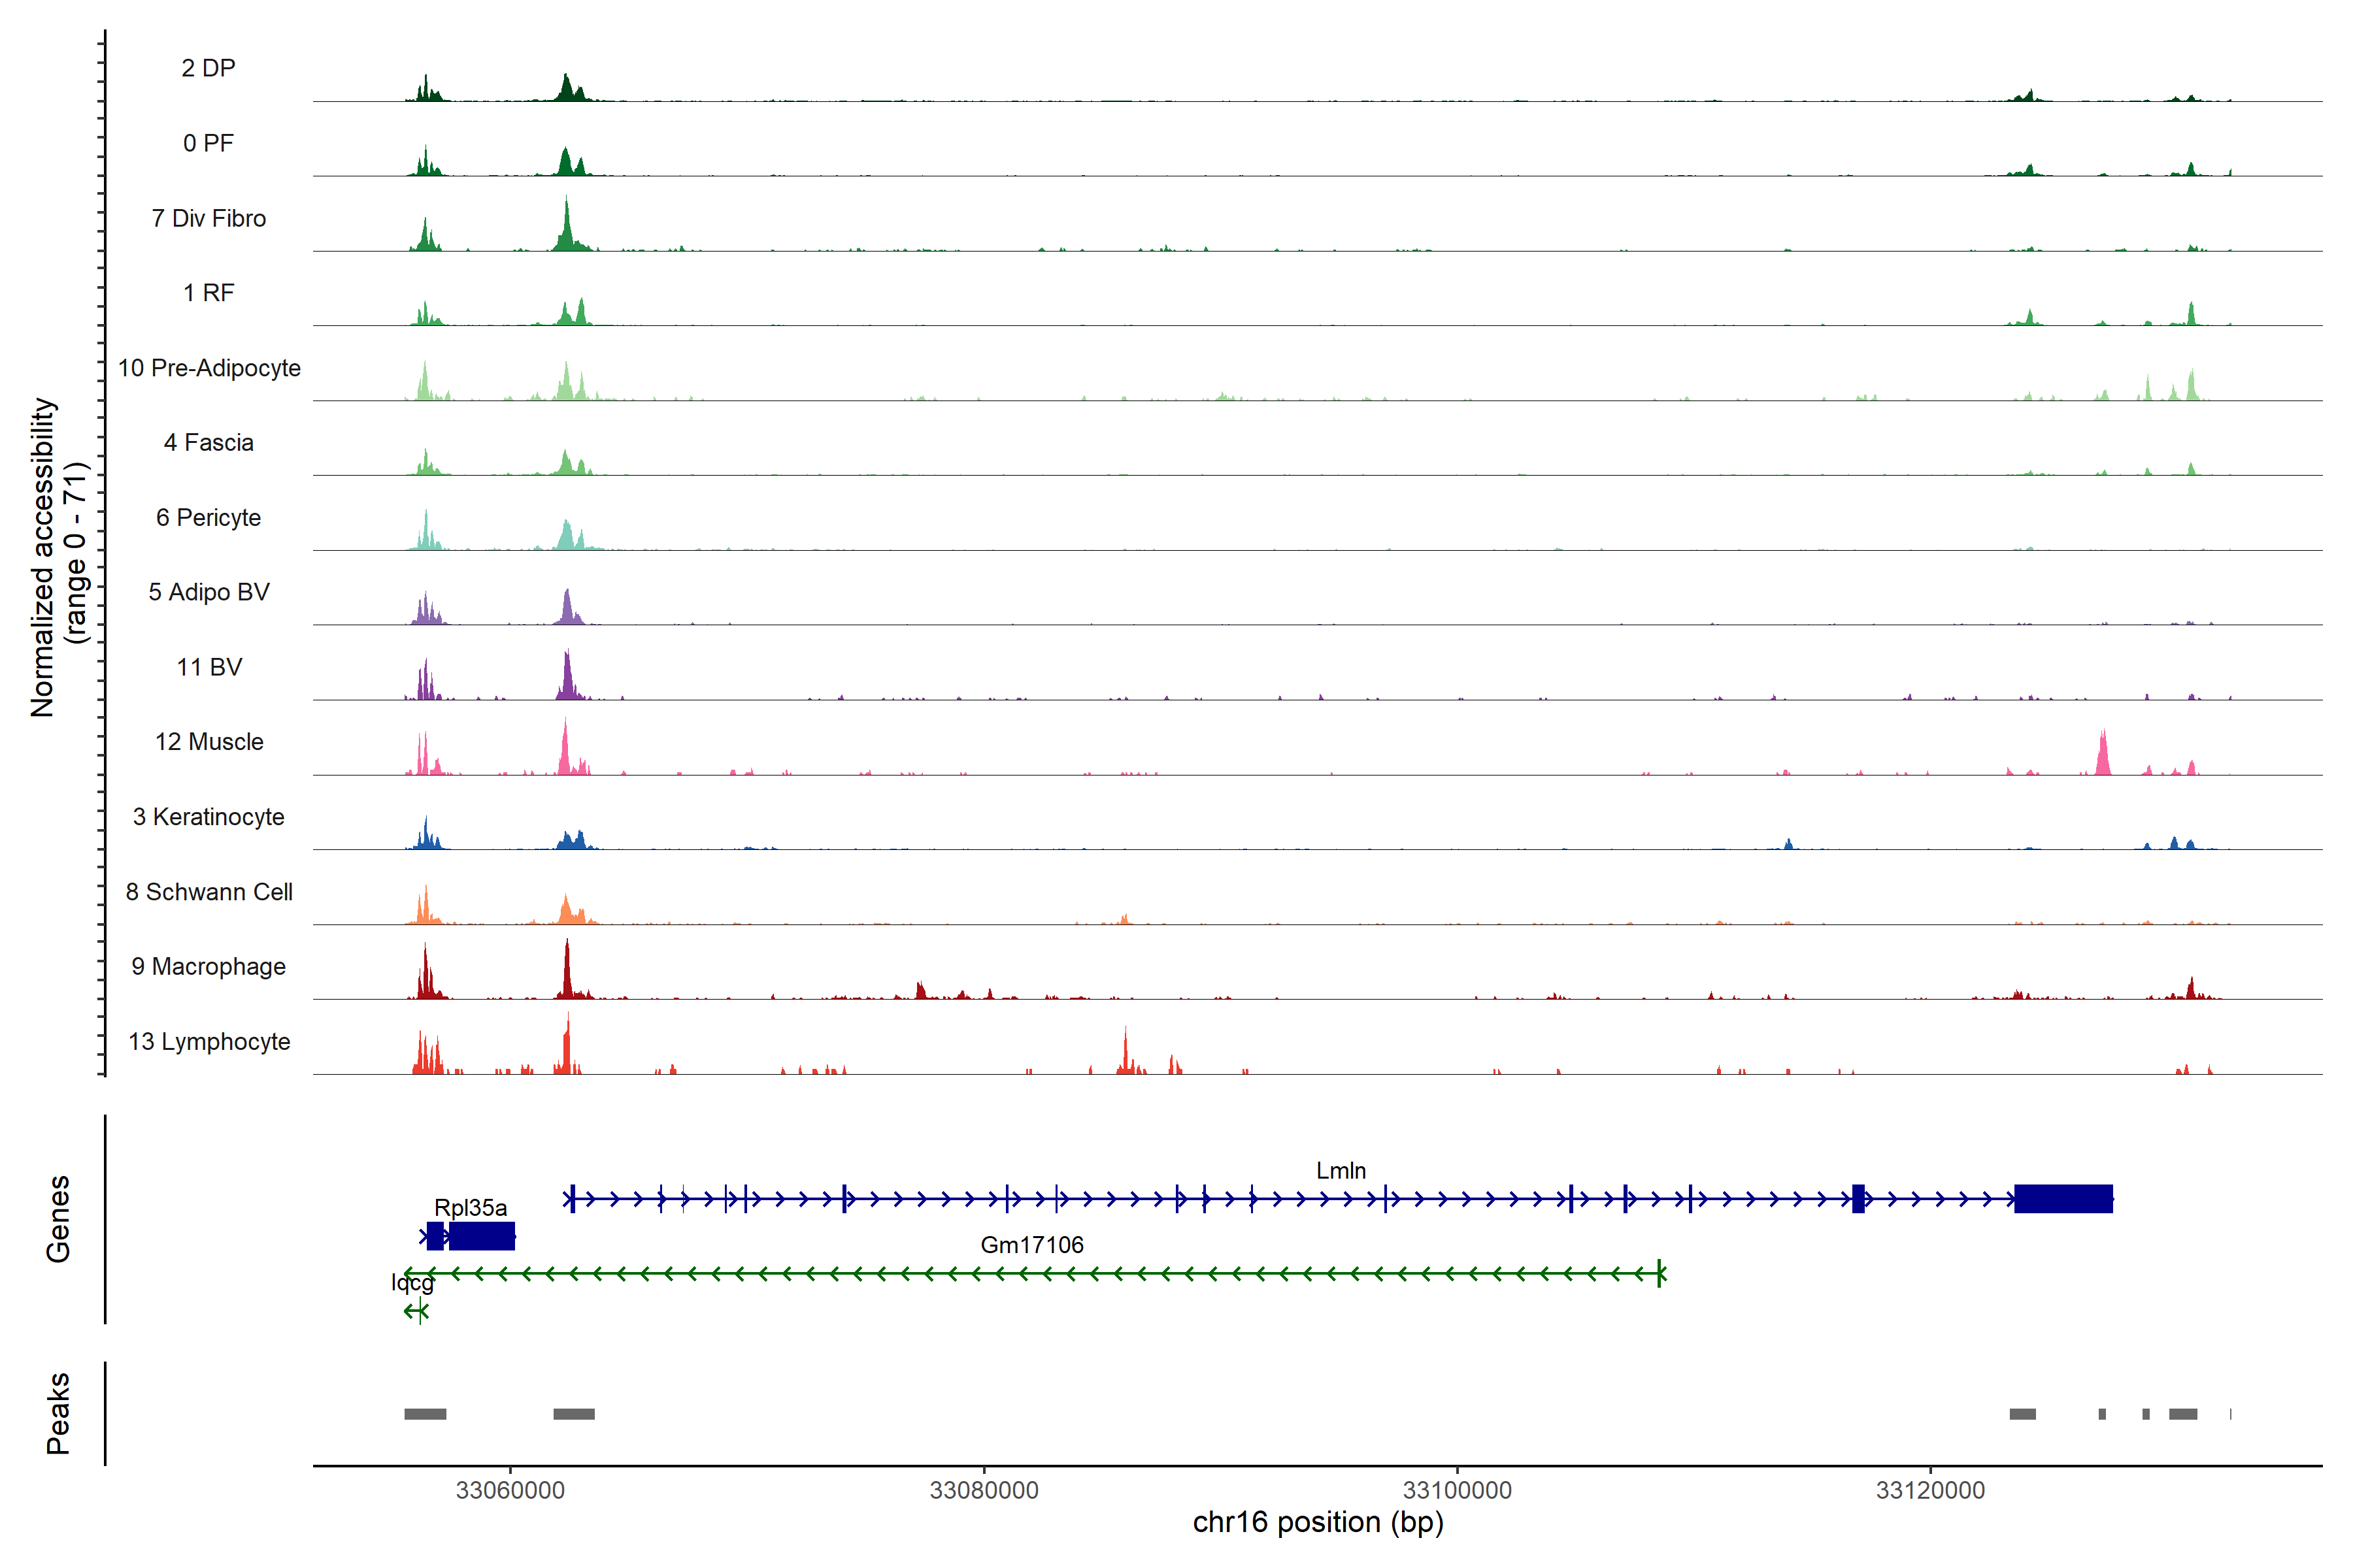Click the Peaks panel label
The width and height of the screenshot is (2353, 1568).
[x=58, y=1413]
